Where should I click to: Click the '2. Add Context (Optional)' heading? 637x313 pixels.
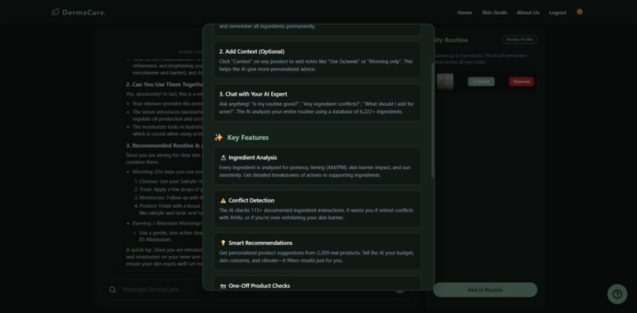coord(252,51)
